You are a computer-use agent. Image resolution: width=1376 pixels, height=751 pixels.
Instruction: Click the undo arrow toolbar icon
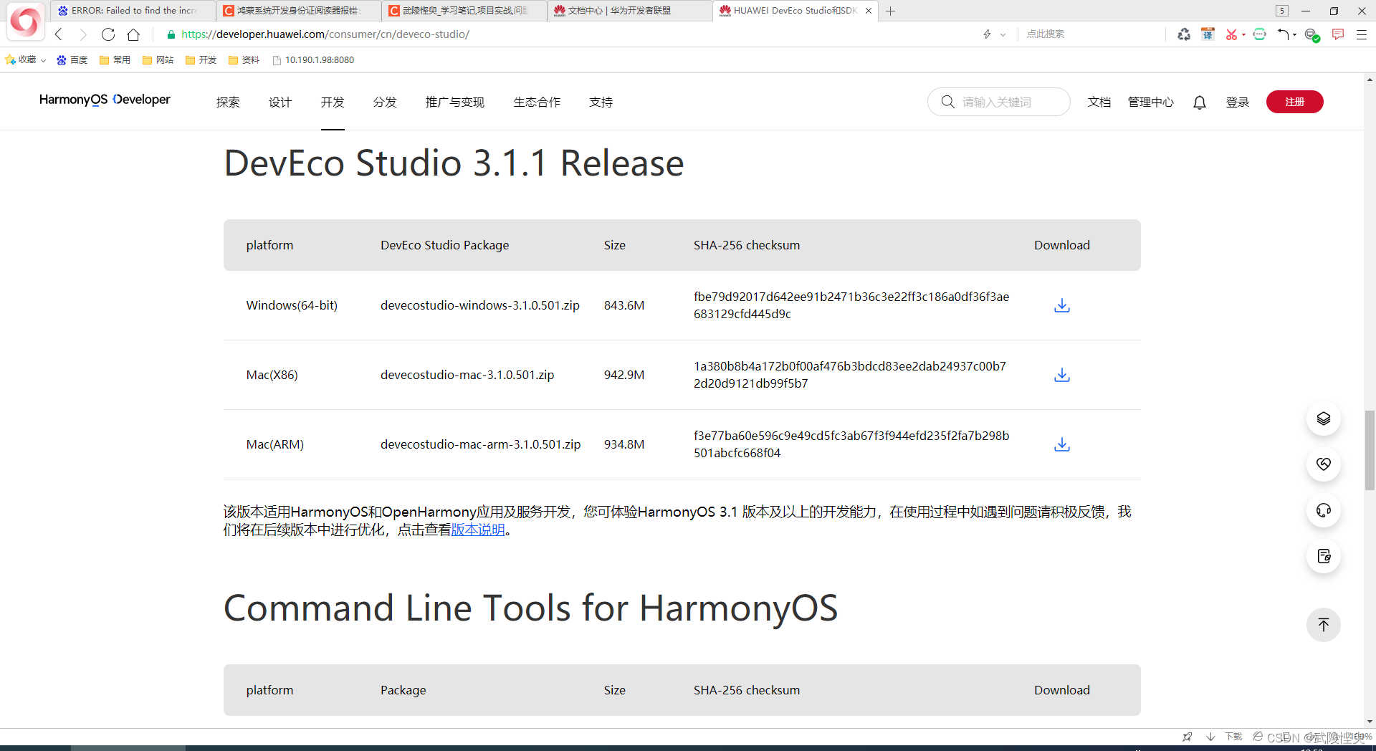[1283, 34]
